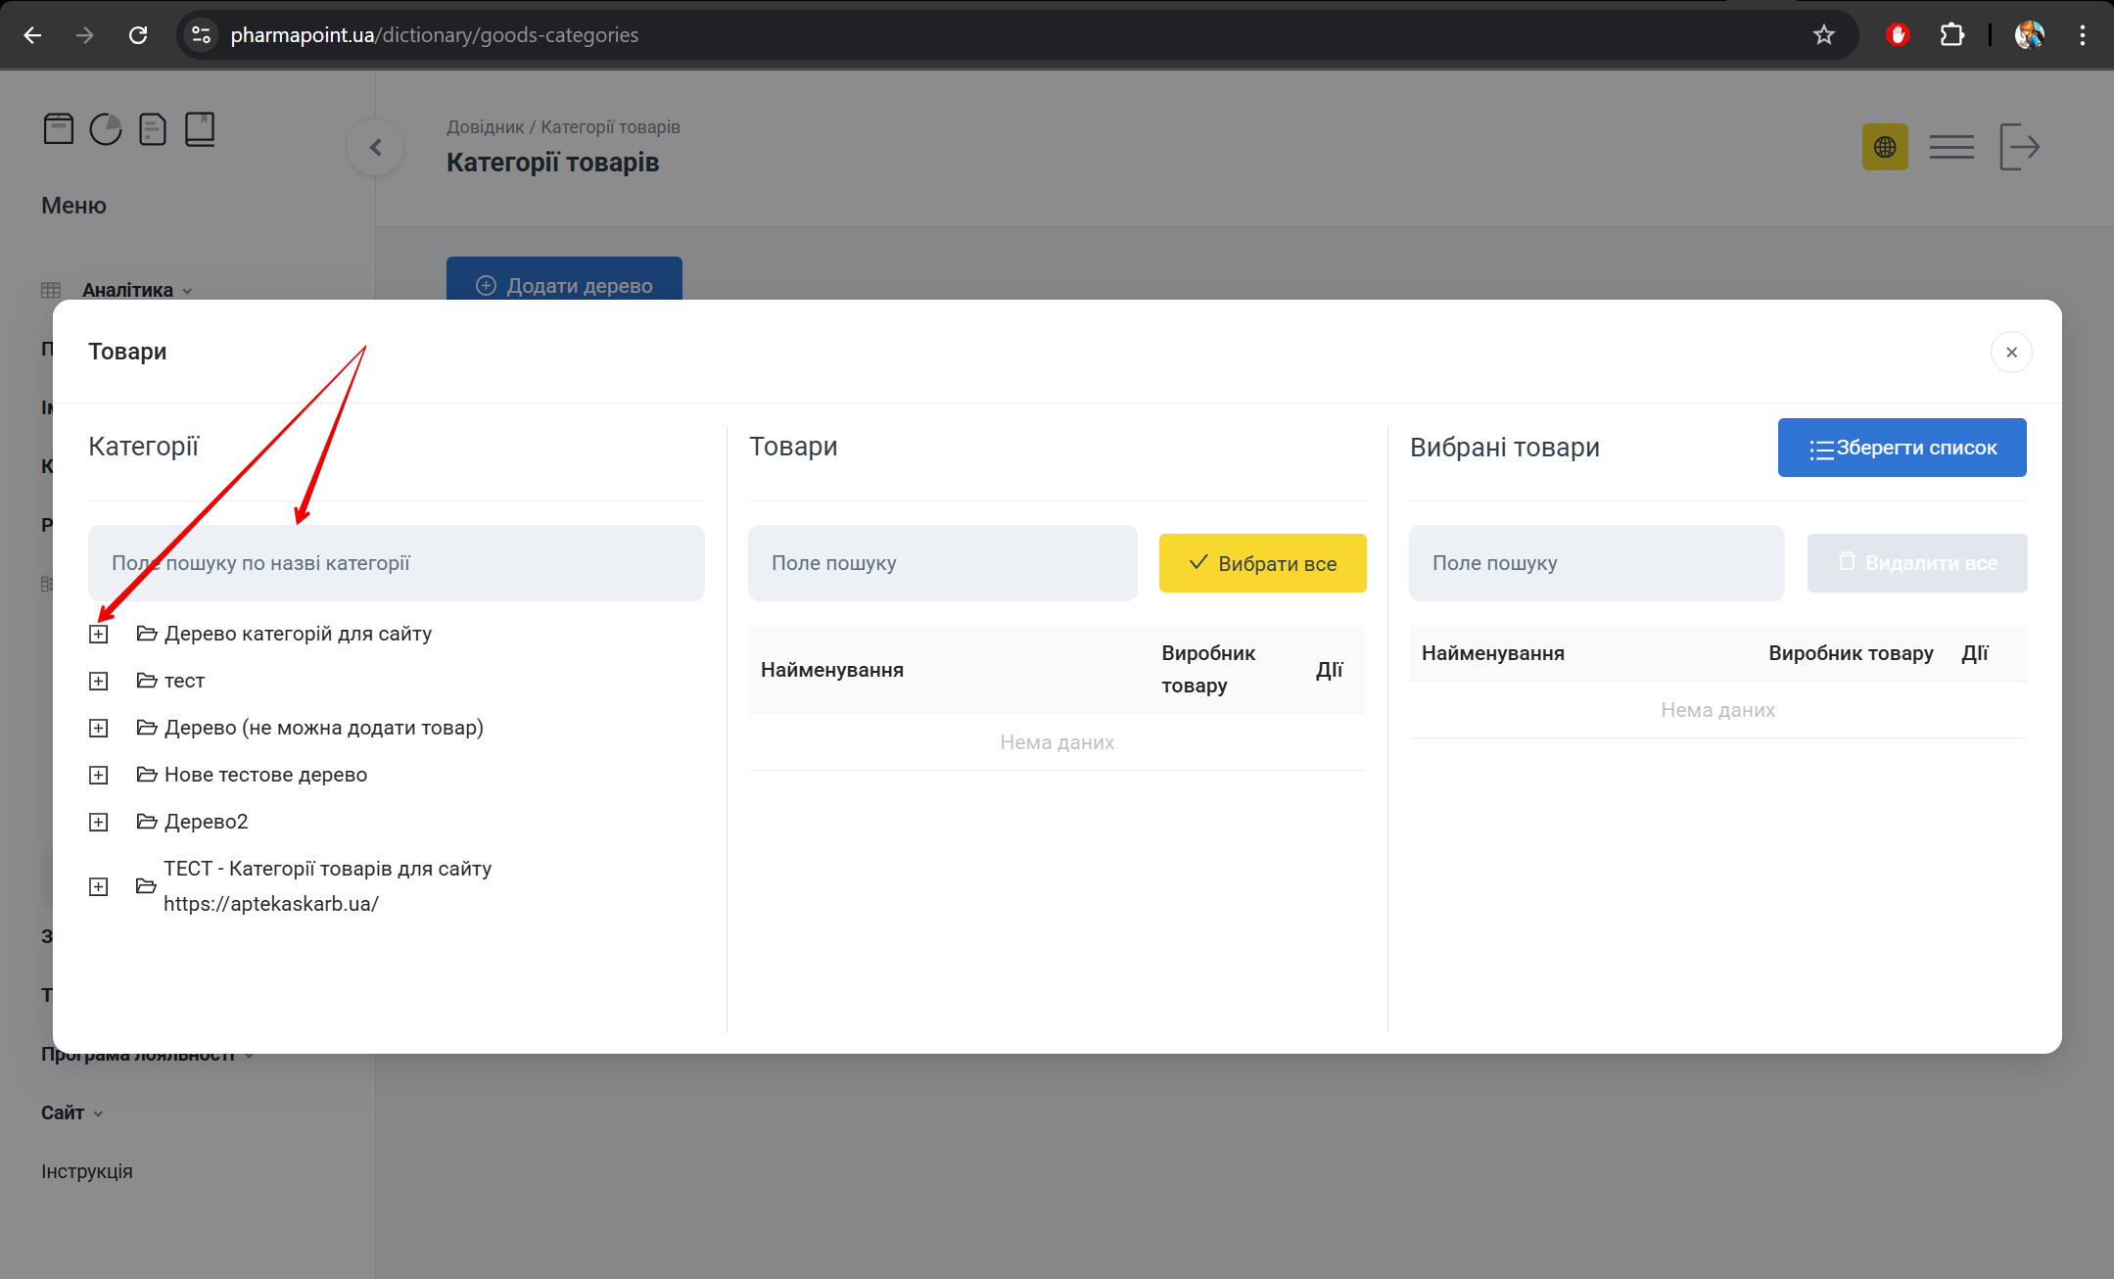Click the Товари column search field
This screenshot has width=2114, height=1279.
click(942, 563)
